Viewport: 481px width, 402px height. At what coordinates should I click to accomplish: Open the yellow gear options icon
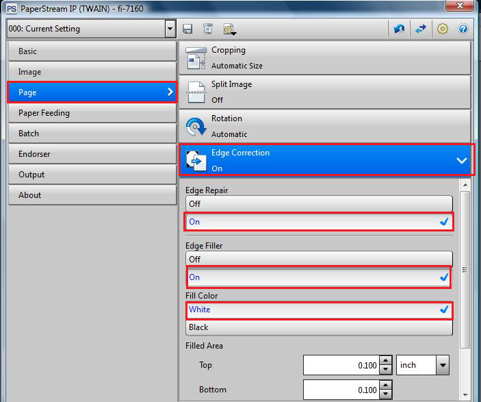point(442,29)
